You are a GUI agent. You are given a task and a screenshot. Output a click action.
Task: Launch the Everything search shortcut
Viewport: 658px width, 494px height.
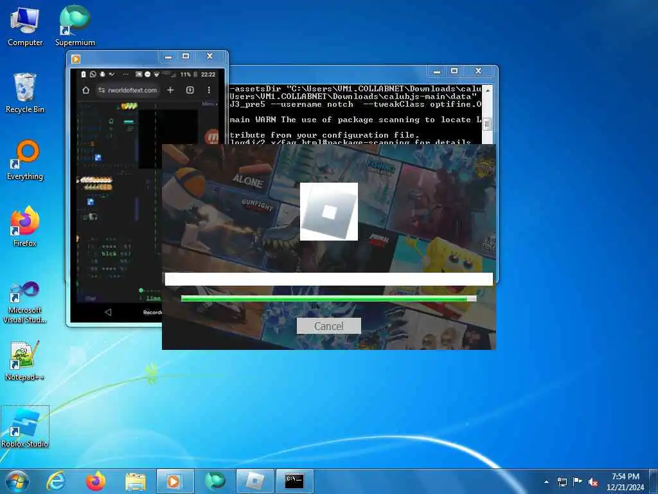pyautogui.click(x=25, y=160)
